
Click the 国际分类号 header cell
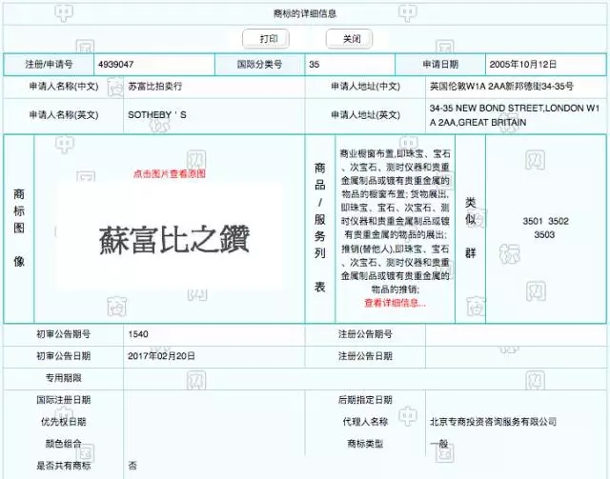pos(260,64)
